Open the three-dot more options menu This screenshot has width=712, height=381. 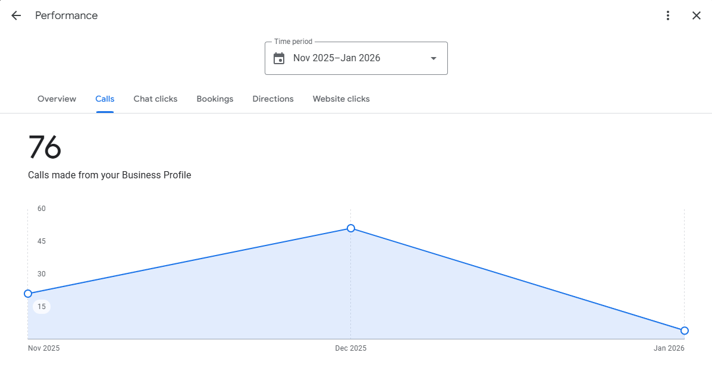[x=668, y=15]
